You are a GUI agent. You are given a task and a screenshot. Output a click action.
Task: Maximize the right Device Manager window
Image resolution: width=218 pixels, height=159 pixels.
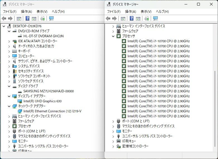(198, 4)
